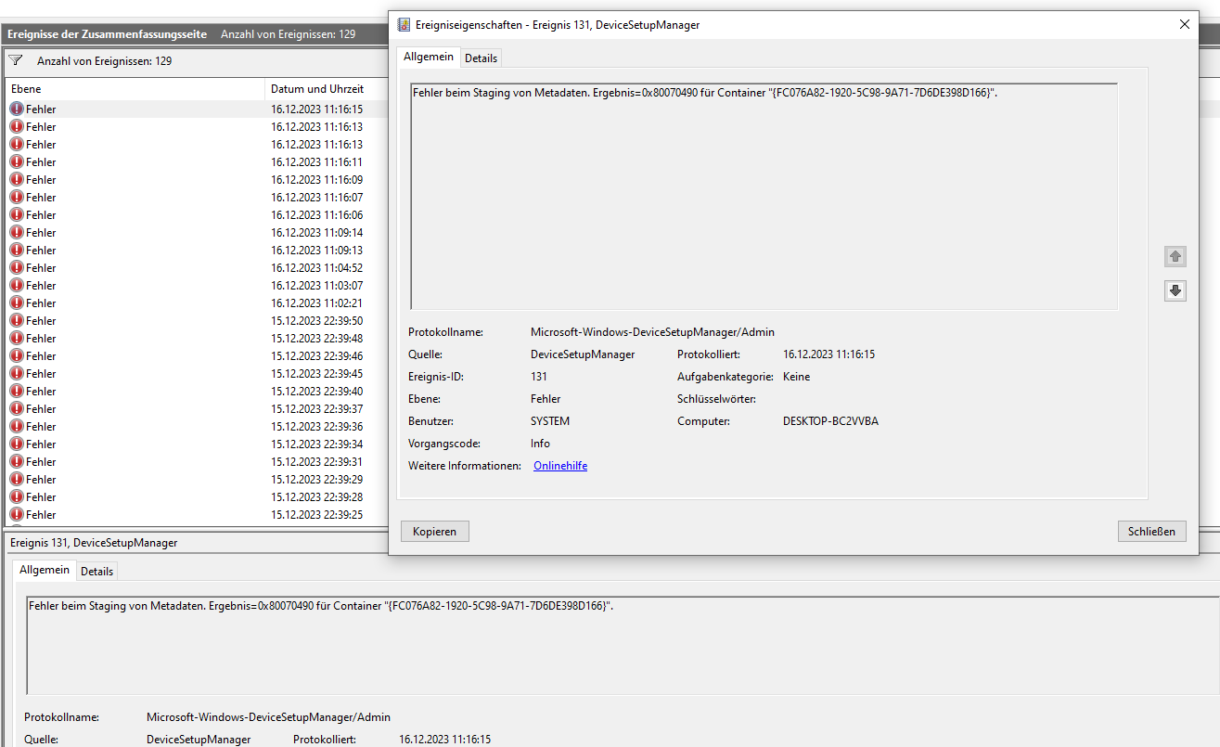Click error icon of row 16.12.2023 11:09:14
This screenshot has width=1220, height=747.
[x=17, y=232]
